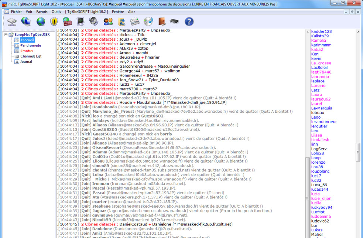Open the blue question mark help icon
Viewport: 363px width, 238px height.
coord(189,21)
